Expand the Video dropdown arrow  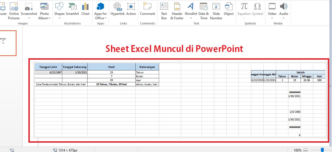pos(272,18)
